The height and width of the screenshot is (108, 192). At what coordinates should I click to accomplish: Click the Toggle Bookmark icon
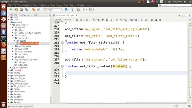(x=125, y=20)
